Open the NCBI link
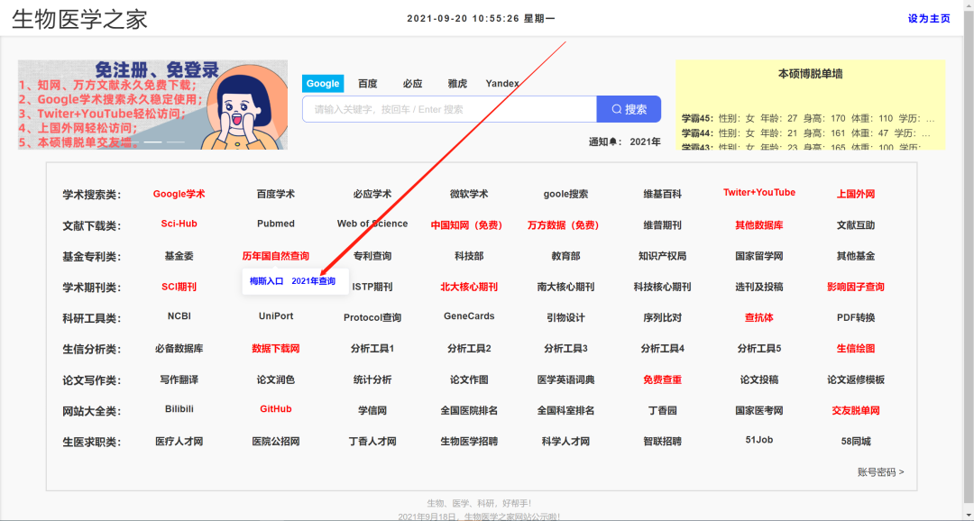 click(x=179, y=316)
